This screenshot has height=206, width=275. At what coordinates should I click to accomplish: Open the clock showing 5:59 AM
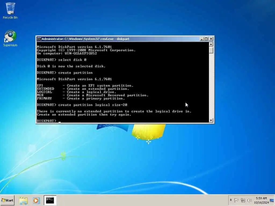pyautogui.click(x=261, y=198)
